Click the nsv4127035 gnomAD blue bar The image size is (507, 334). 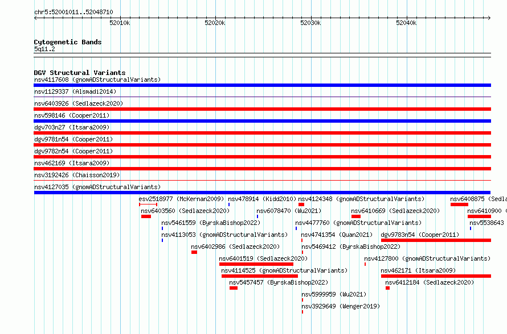pos(262,193)
